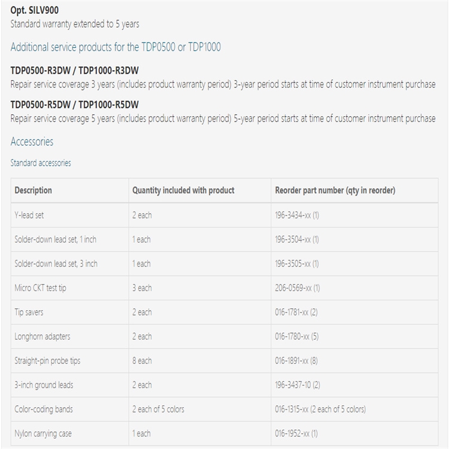The height and width of the screenshot is (449, 449).
Task: Click part number 196-3504-xx (1)
Action: [297, 239]
